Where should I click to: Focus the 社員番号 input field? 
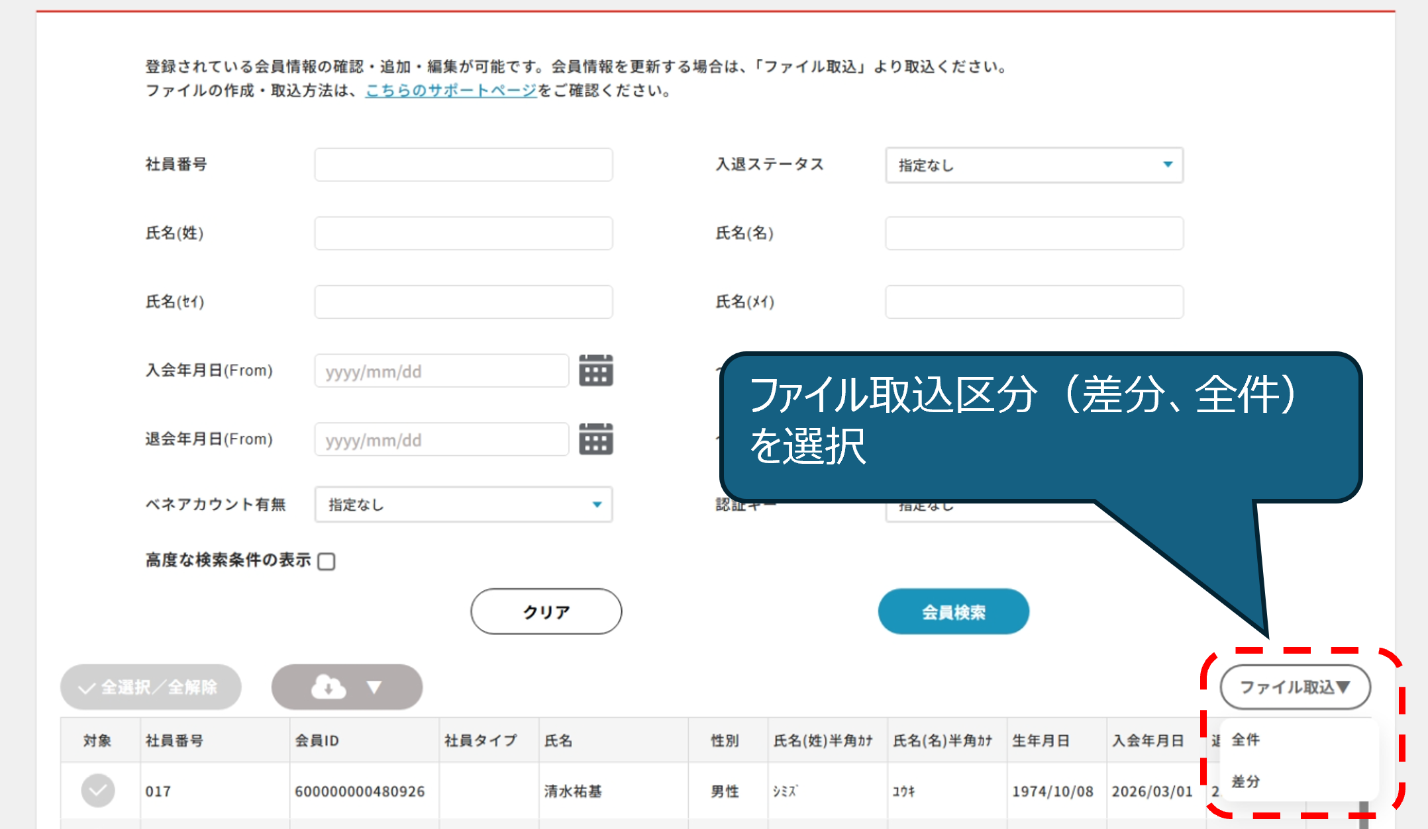coord(464,165)
